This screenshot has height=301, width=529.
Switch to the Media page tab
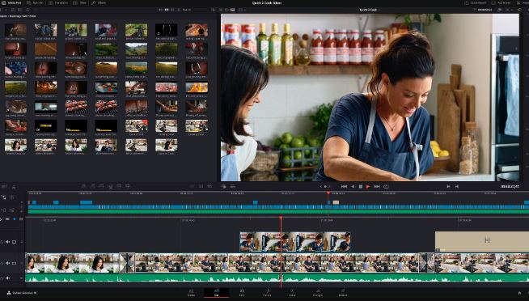pos(191,293)
